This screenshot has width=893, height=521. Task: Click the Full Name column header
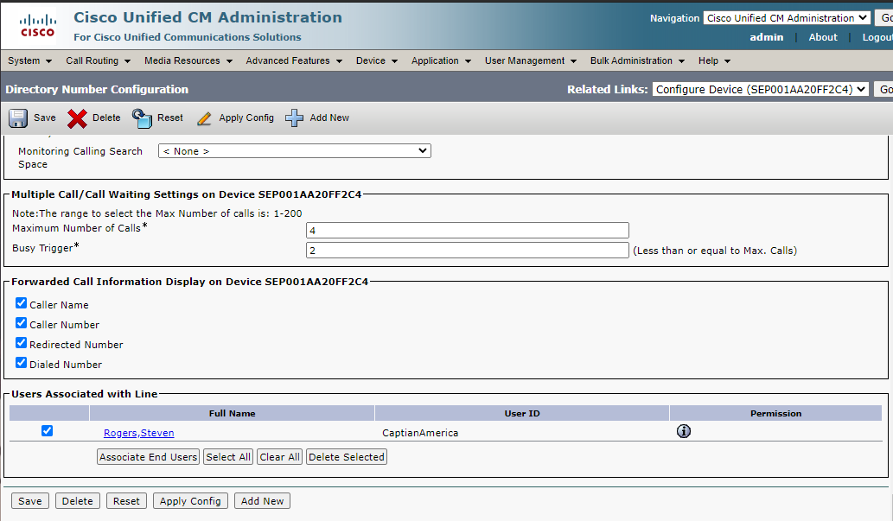[232, 413]
